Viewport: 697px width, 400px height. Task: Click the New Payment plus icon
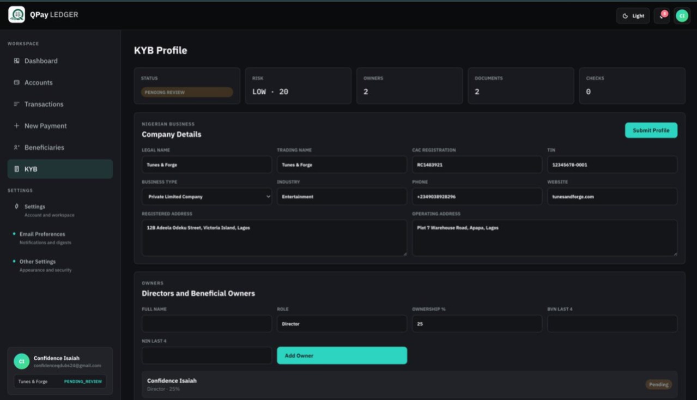click(16, 126)
